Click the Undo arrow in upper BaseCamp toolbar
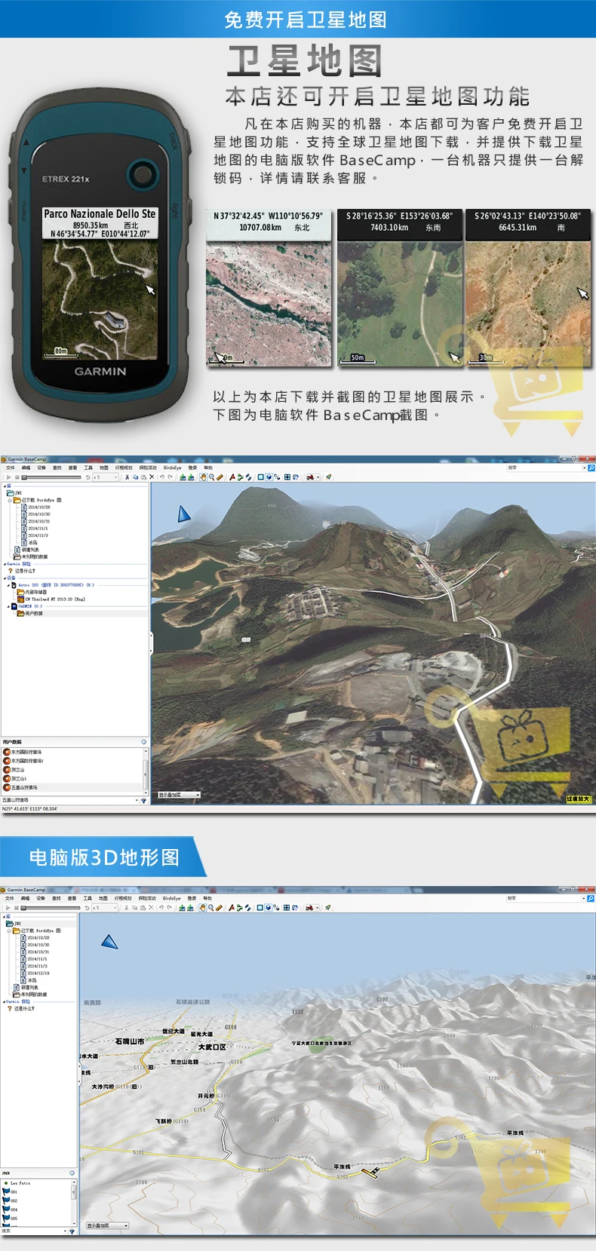Viewport: 596px width, 1251px height. pyautogui.click(x=161, y=477)
